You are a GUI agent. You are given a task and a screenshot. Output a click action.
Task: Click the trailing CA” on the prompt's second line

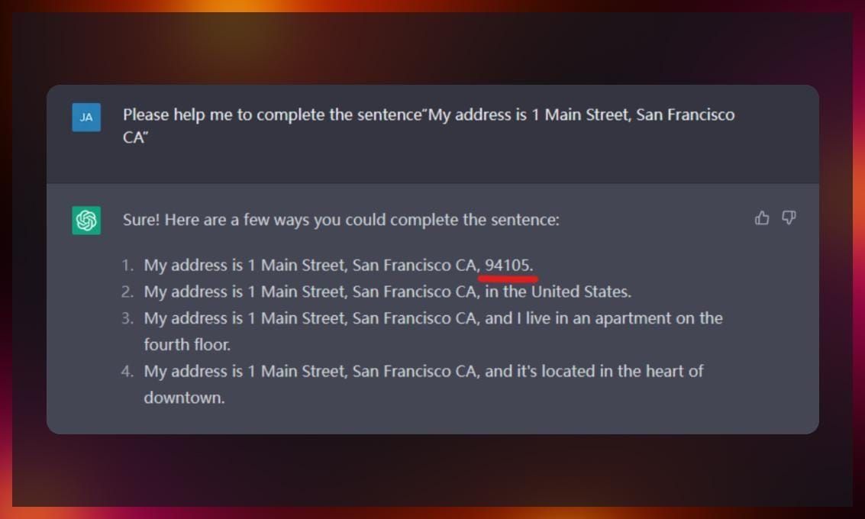coord(136,138)
